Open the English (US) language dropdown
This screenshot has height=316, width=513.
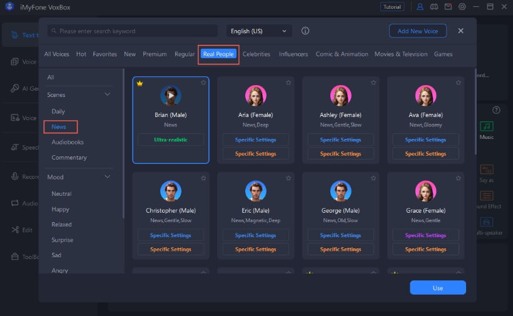(259, 31)
